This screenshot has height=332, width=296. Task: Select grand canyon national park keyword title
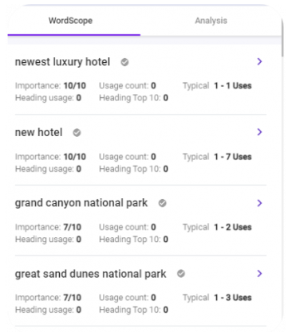point(81,203)
